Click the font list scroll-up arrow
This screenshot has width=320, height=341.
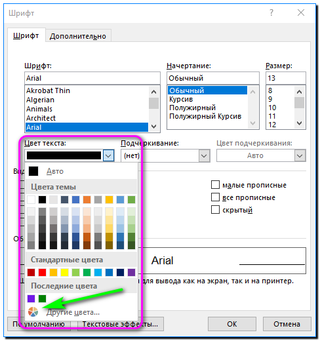coord(154,92)
